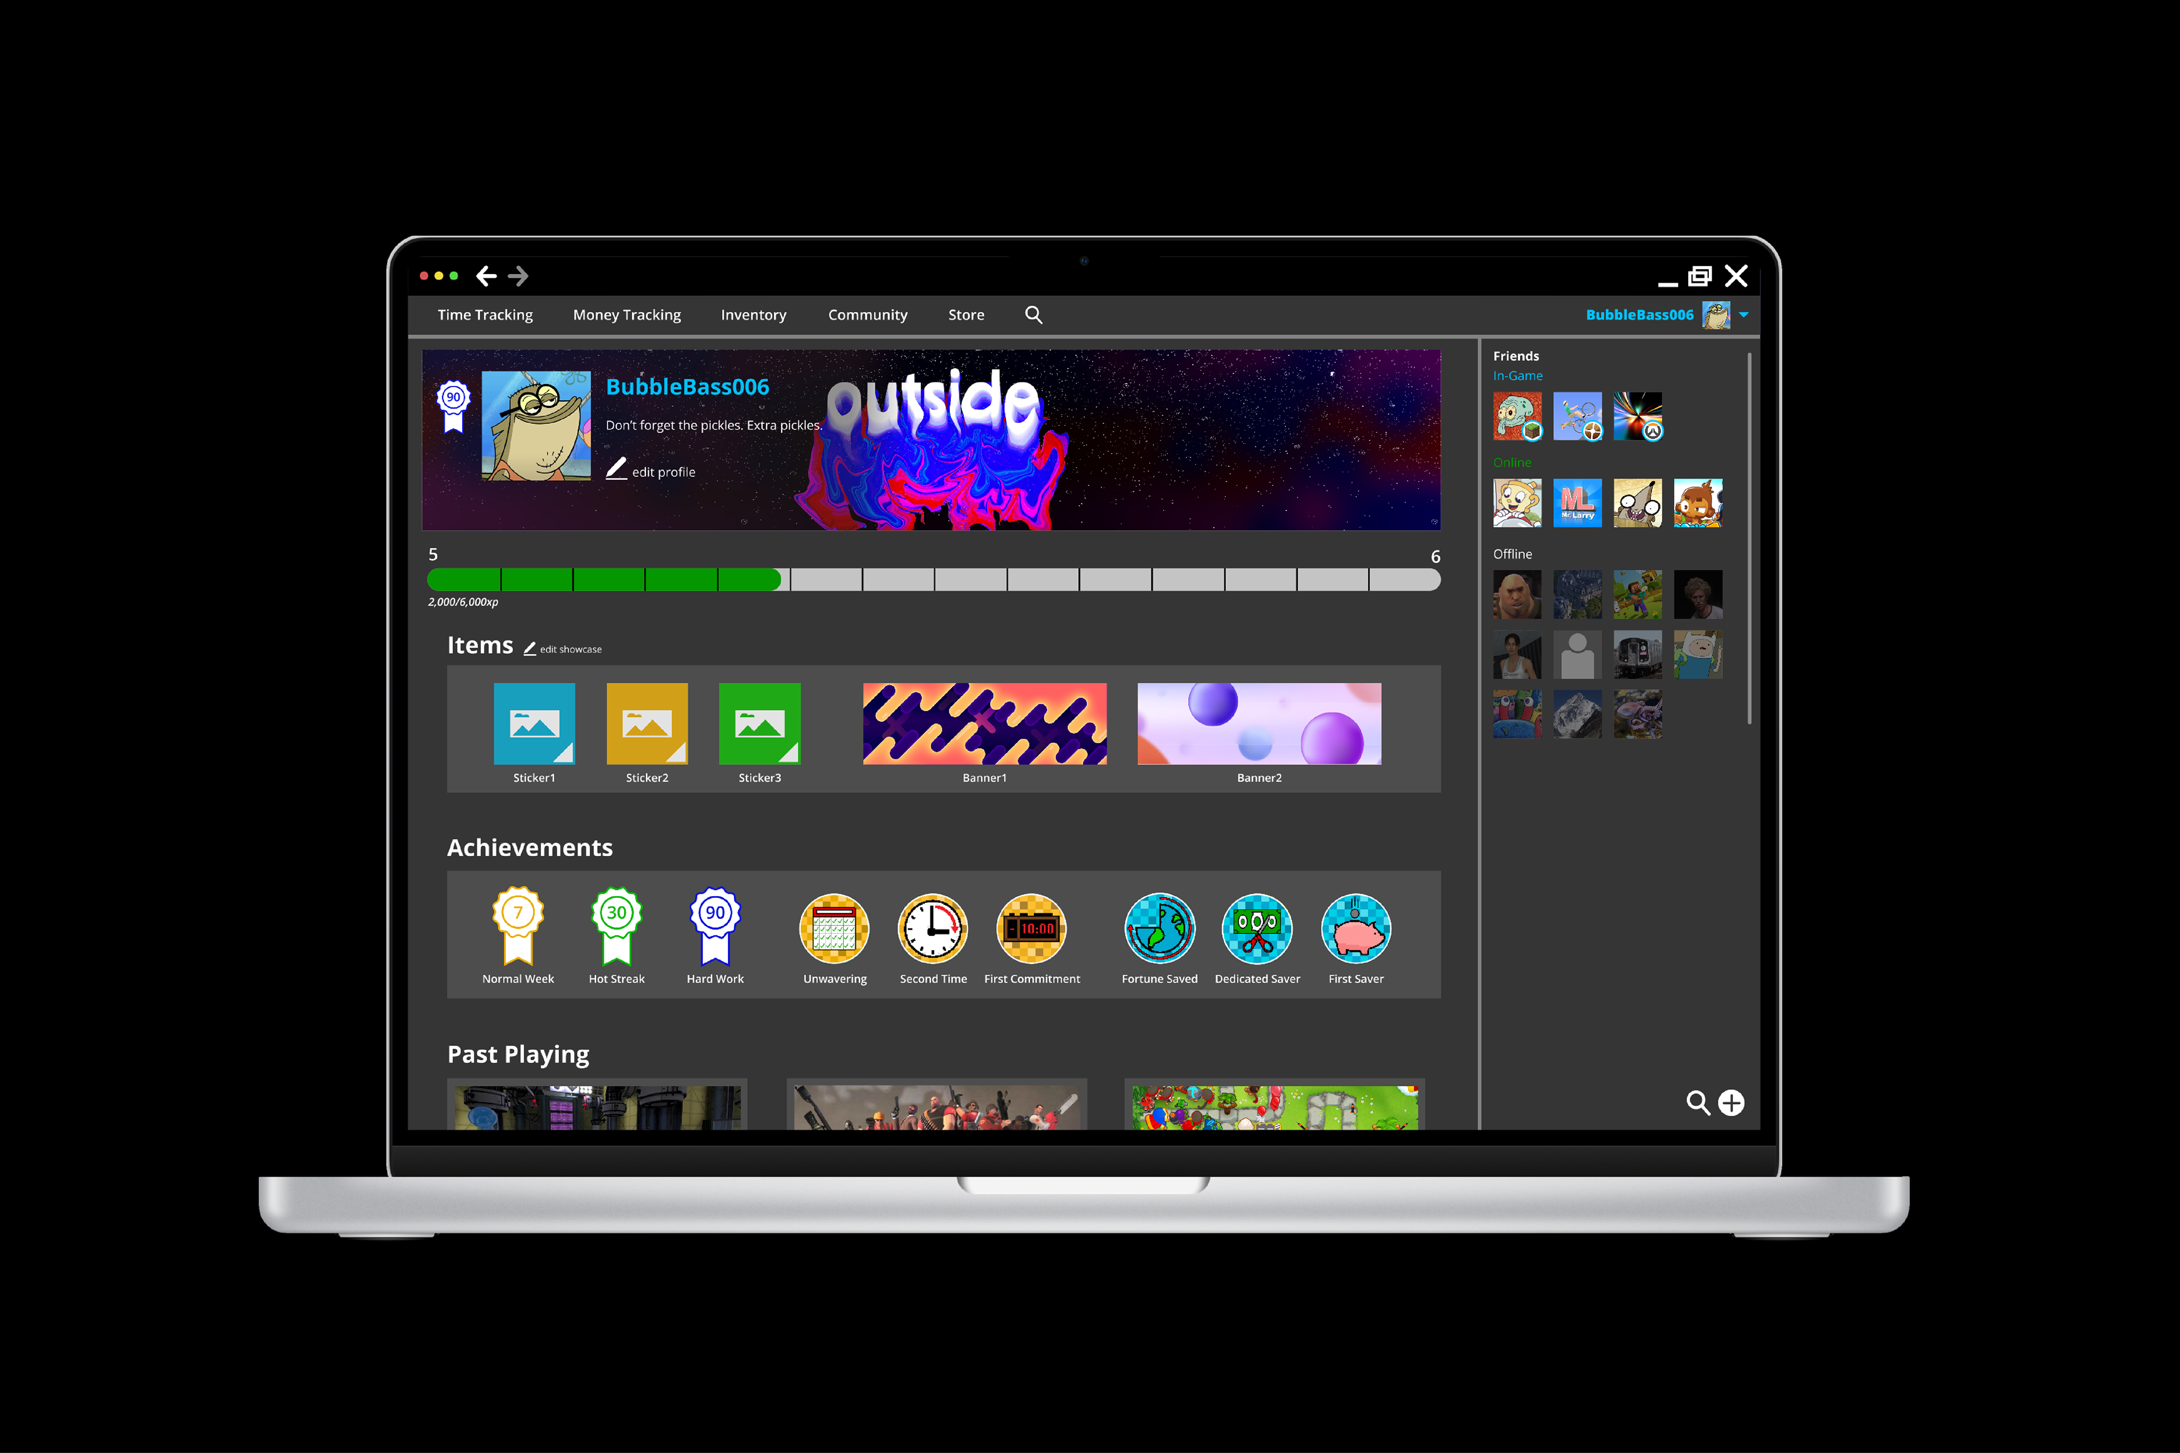Viewport: 2180px width, 1453px height.
Task: Switch to the Inventory tab
Action: tap(753, 315)
